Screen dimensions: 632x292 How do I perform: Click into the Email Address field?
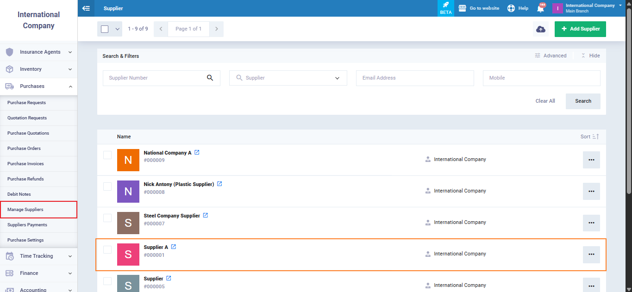pos(414,78)
